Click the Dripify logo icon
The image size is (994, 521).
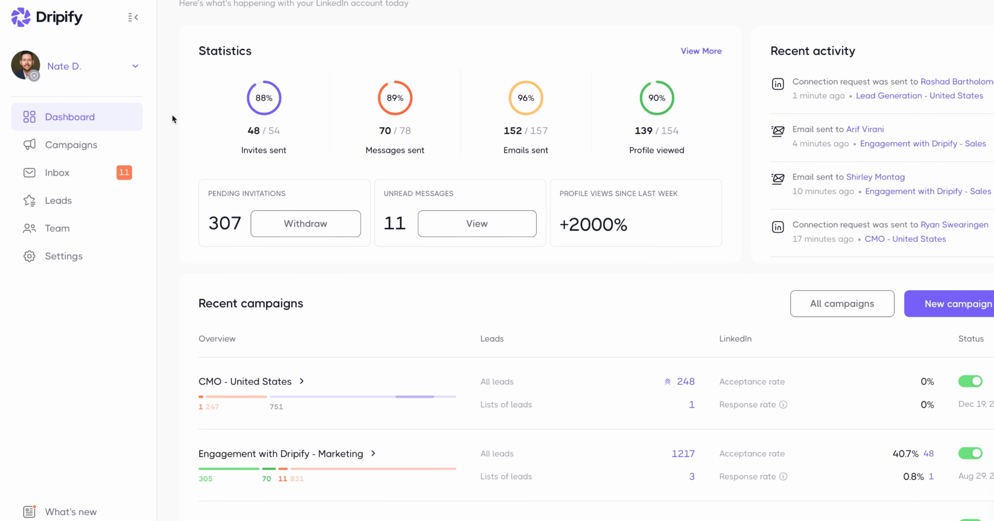pyautogui.click(x=21, y=17)
